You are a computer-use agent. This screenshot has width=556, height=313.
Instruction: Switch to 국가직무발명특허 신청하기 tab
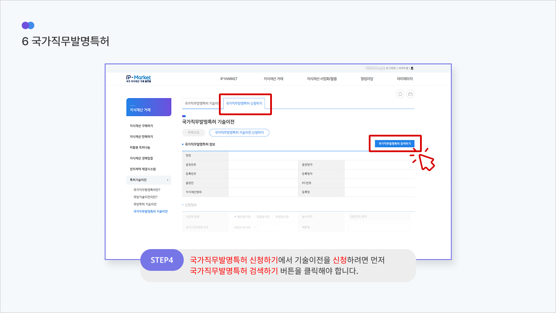[x=244, y=103]
